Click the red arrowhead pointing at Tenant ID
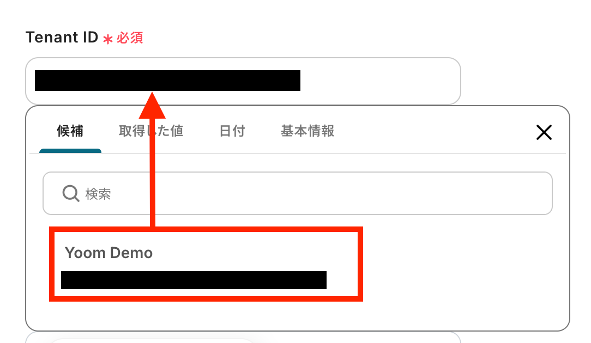Viewport: 591px width, 343px height. (152, 106)
